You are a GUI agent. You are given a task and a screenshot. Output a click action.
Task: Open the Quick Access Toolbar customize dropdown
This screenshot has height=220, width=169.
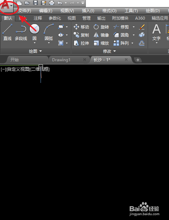(83, 3)
